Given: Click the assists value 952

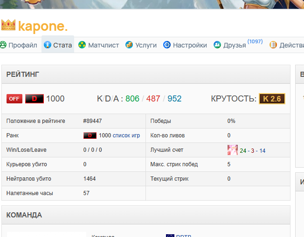Looking at the screenshot, I should pyautogui.click(x=174, y=99).
